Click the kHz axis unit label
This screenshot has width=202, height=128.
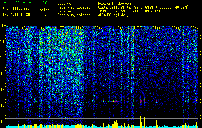[3, 26]
